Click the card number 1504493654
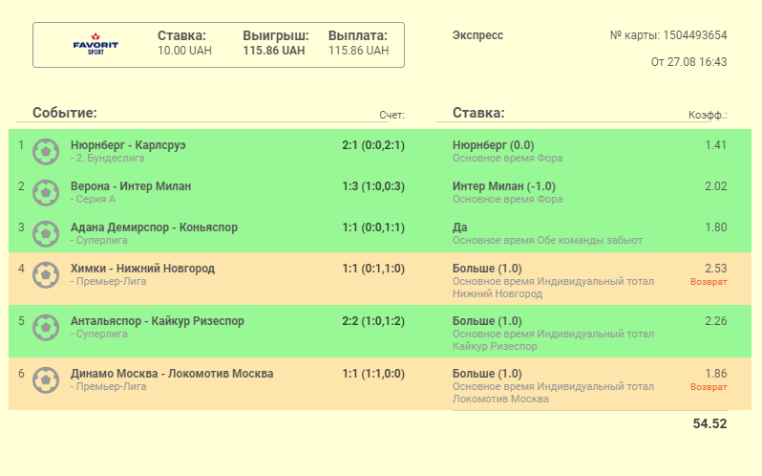The width and height of the screenshot is (762, 476). coord(695,35)
